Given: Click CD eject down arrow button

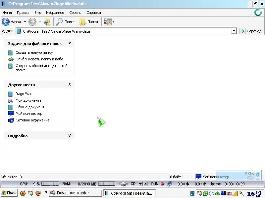Looking at the screenshot, I should pos(140,184).
